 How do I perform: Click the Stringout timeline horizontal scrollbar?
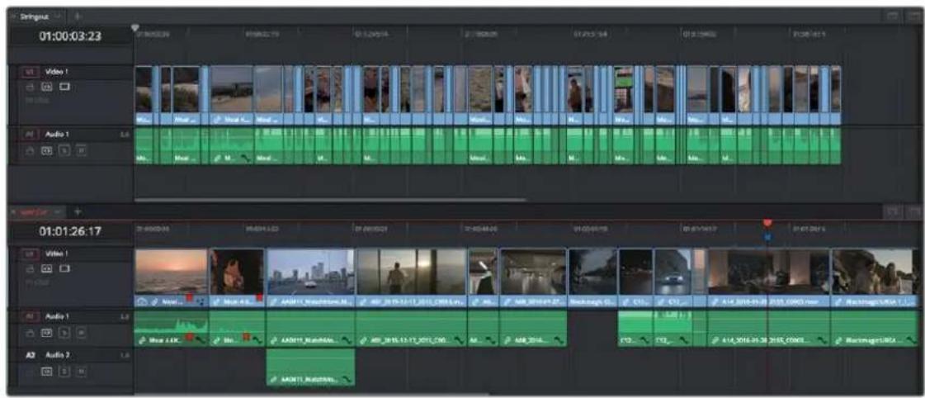(330, 200)
